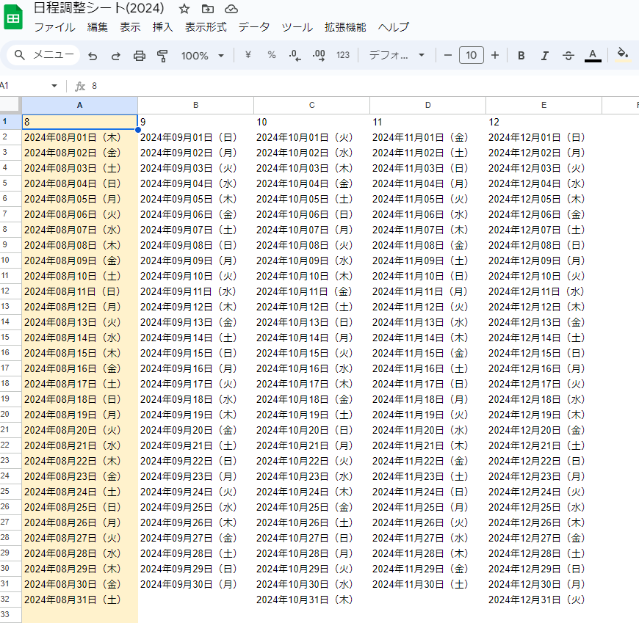Select cell B1 containing 9
The height and width of the screenshot is (623, 639).
195,122
